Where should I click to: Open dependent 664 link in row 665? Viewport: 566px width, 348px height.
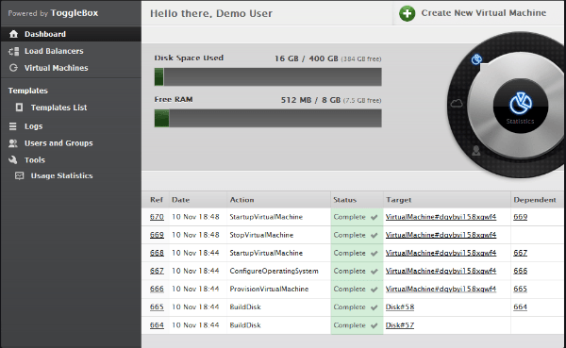520,307
